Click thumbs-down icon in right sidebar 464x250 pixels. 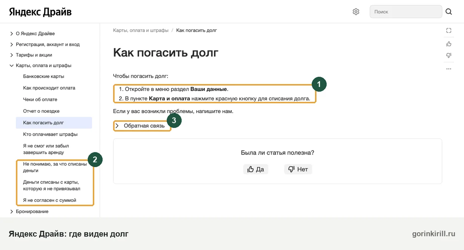[449, 56]
